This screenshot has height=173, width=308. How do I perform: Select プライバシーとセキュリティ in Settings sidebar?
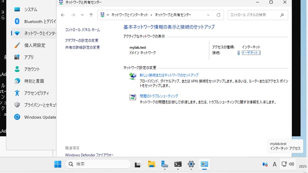click(x=34, y=105)
